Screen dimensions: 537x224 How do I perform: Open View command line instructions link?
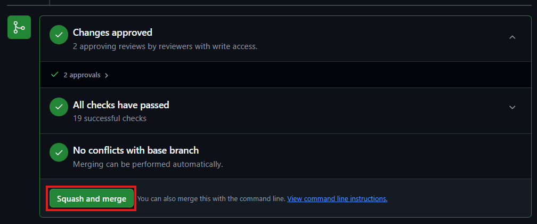click(337, 199)
